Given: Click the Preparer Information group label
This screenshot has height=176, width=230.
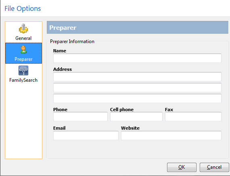Looking at the screenshot, I should (72, 41).
